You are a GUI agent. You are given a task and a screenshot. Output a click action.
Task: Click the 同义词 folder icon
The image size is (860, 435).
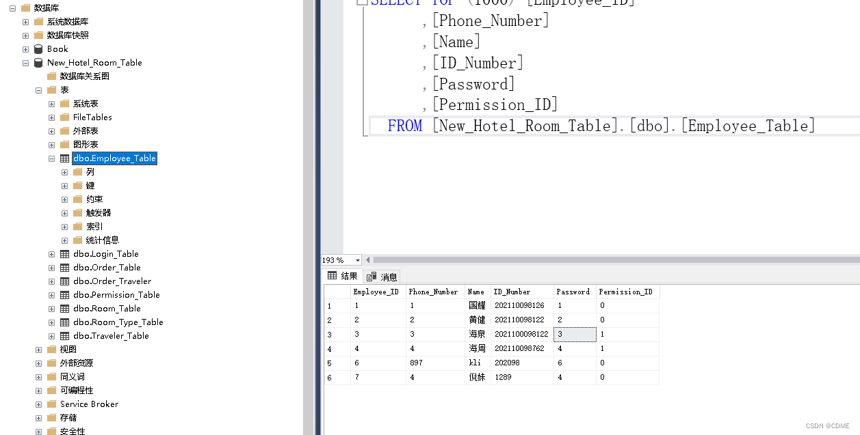click(x=51, y=377)
